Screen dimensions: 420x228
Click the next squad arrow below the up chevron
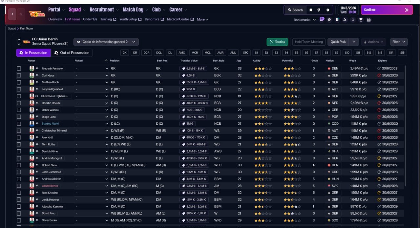19,44
